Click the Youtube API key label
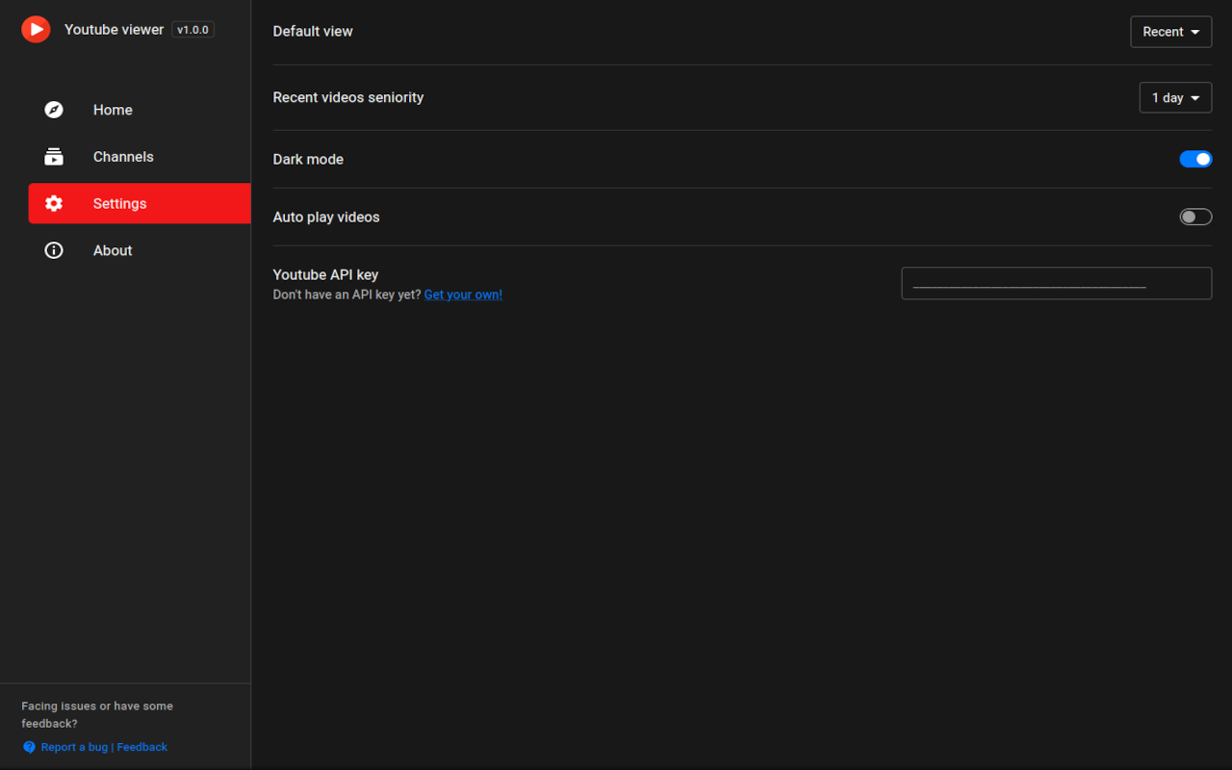 tap(325, 274)
